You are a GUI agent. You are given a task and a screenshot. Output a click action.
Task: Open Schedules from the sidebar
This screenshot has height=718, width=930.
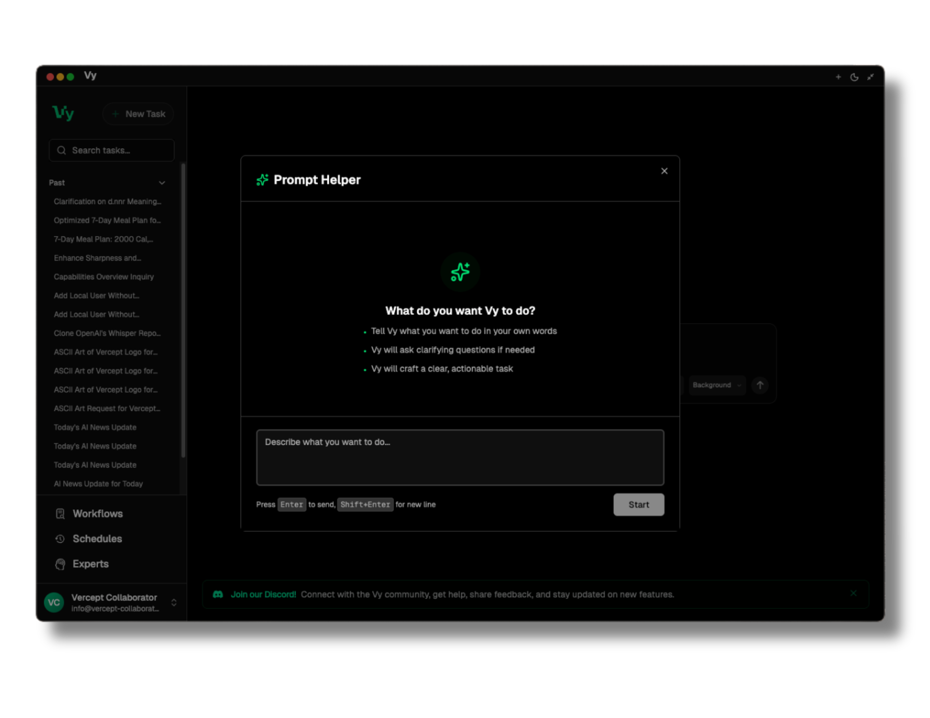pyautogui.click(x=97, y=539)
